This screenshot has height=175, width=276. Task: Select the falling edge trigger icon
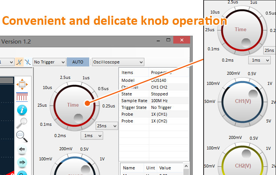pyautogui.click(x=28, y=62)
